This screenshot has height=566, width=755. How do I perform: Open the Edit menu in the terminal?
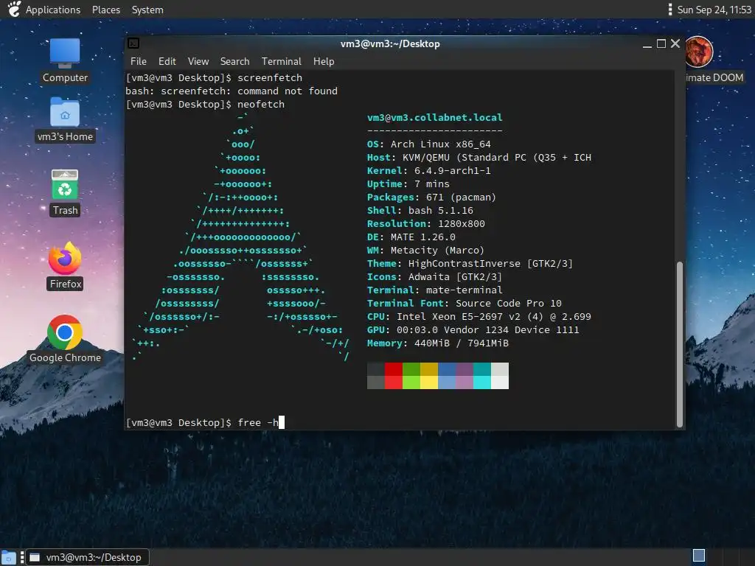coord(167,61)
